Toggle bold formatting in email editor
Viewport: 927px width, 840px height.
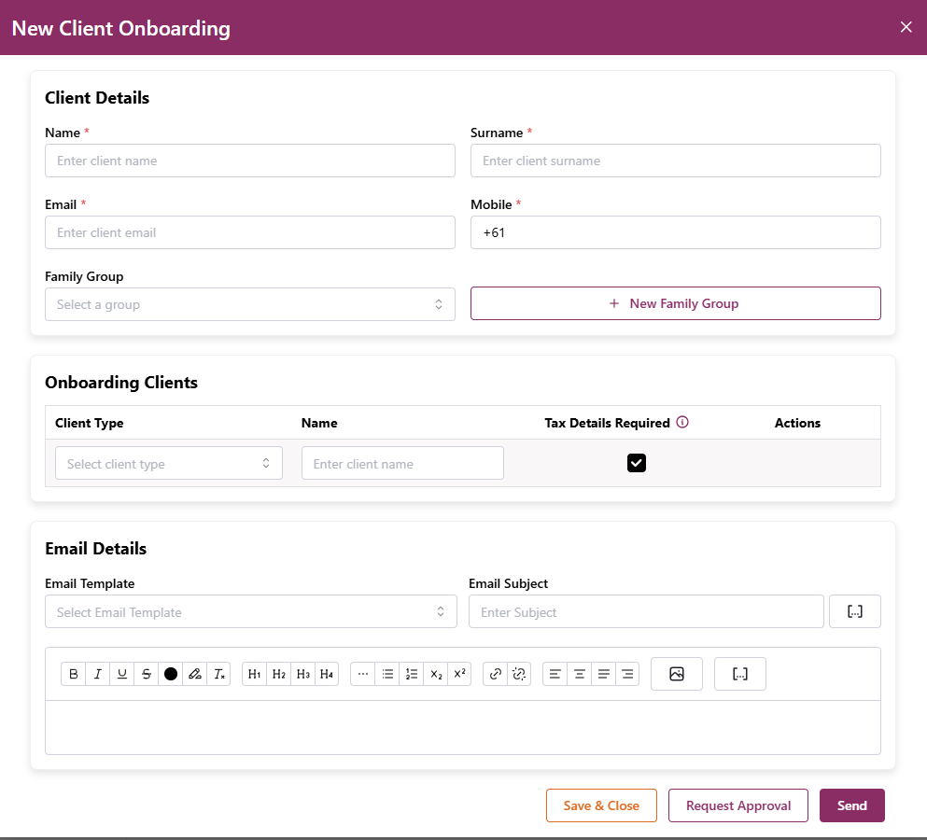74,674
